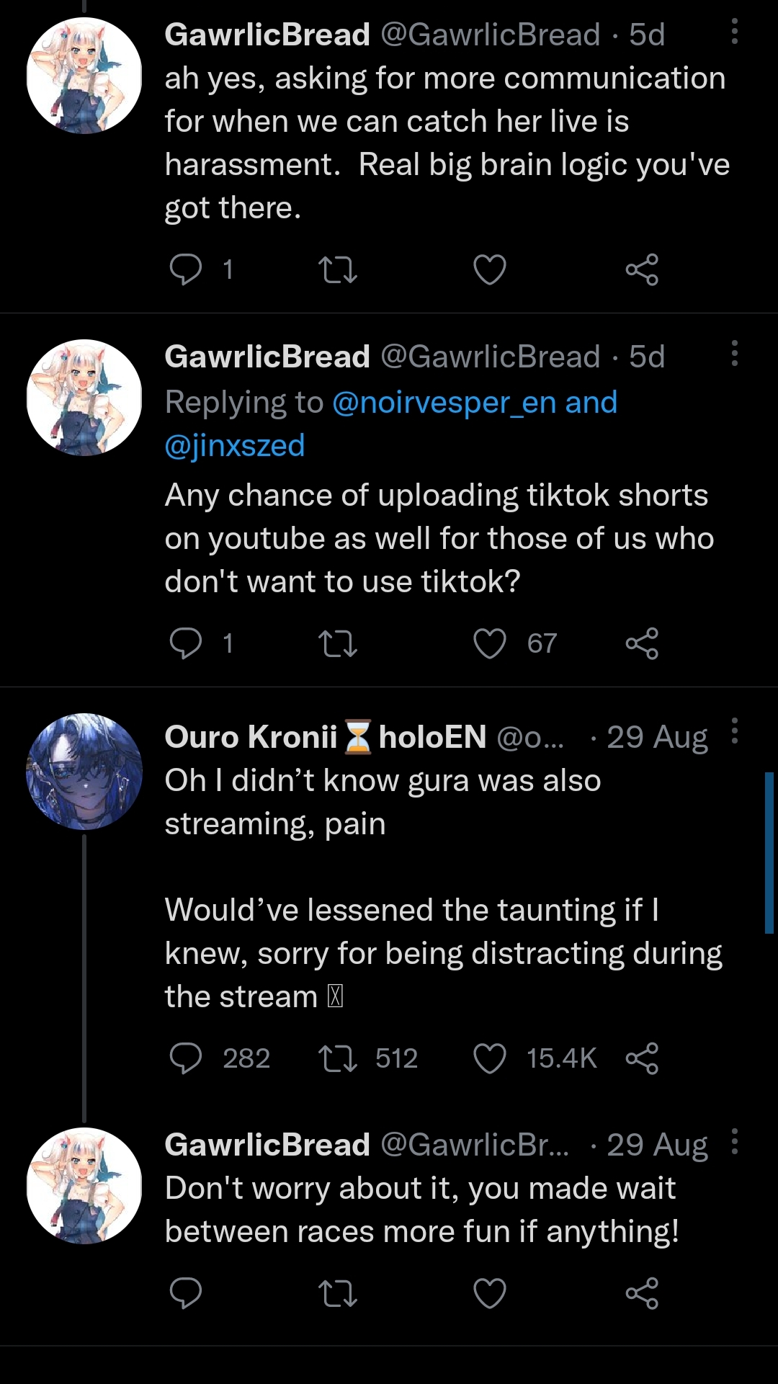
Task: Open the @jinxszed profile link
Action: [235, 446]
